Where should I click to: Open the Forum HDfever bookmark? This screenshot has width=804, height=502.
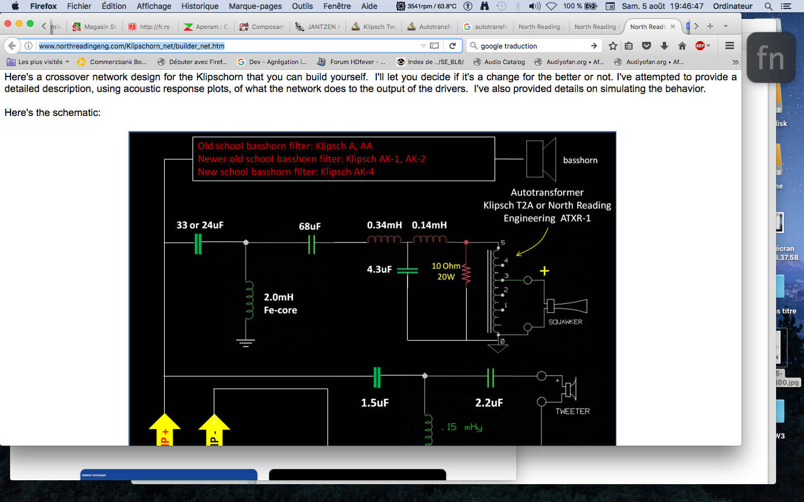pos(351,62)
